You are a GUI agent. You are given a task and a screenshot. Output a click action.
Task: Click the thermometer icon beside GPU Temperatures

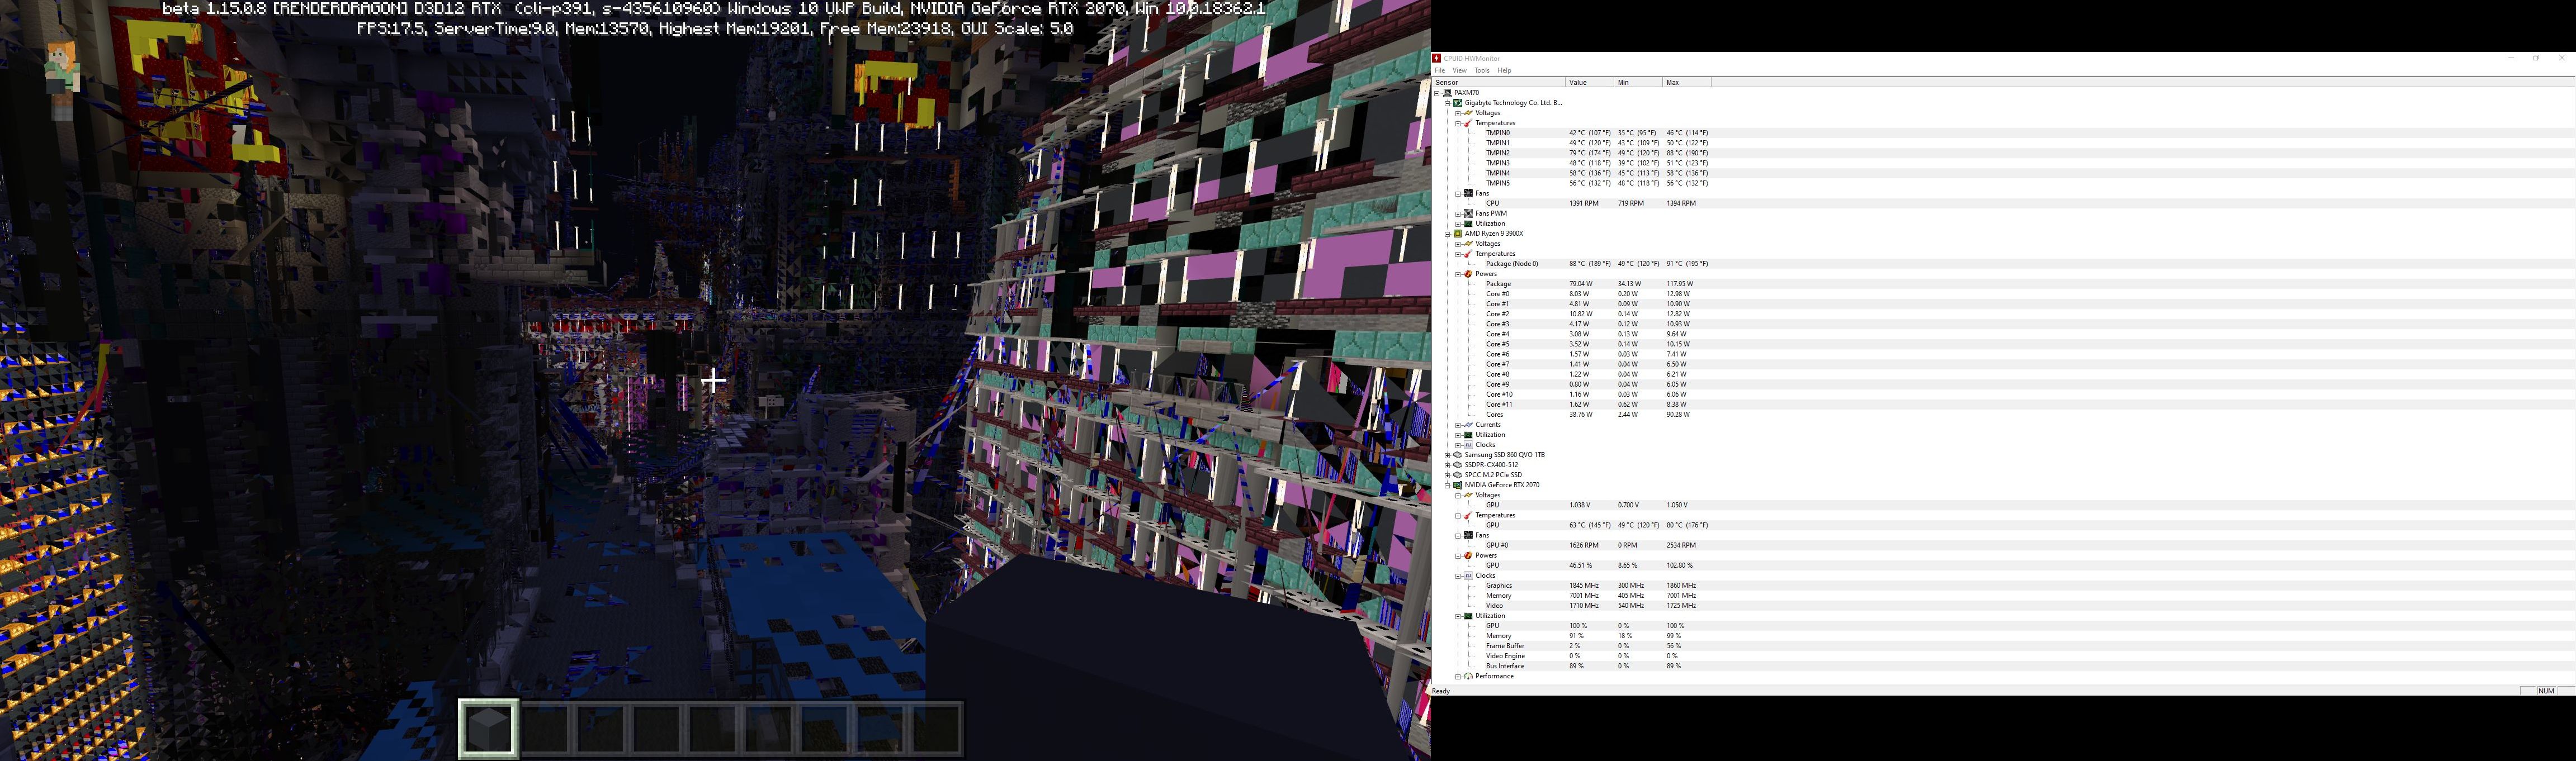click(1468, 515)
